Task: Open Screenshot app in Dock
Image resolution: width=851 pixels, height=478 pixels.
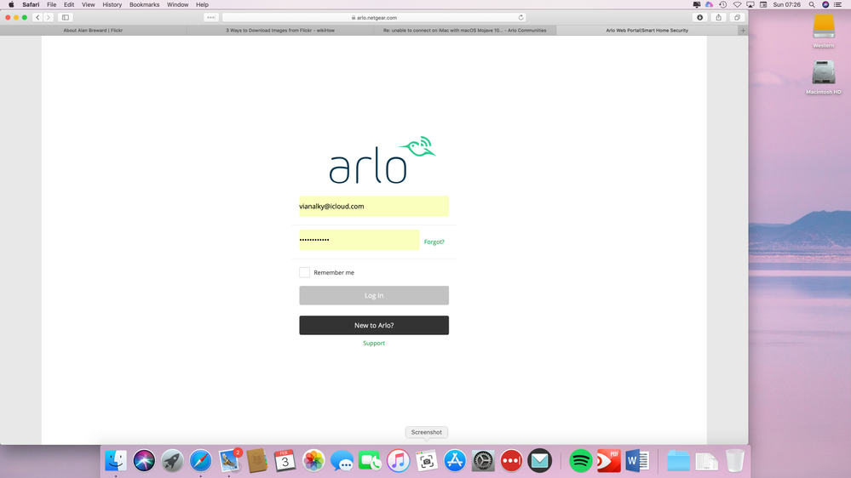Action: tap(427, 461)
